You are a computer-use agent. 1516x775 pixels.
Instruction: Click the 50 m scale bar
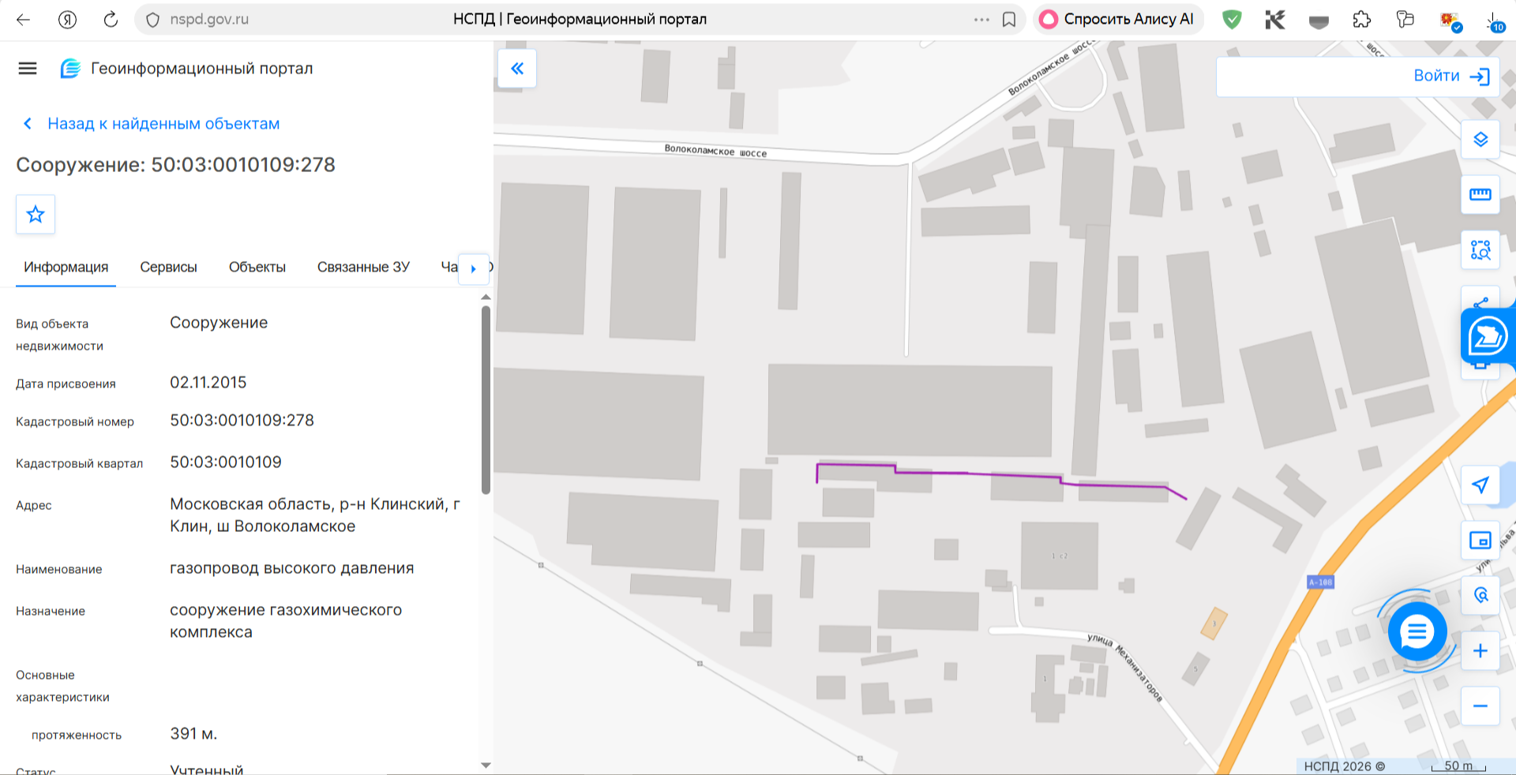(1458, 766)
